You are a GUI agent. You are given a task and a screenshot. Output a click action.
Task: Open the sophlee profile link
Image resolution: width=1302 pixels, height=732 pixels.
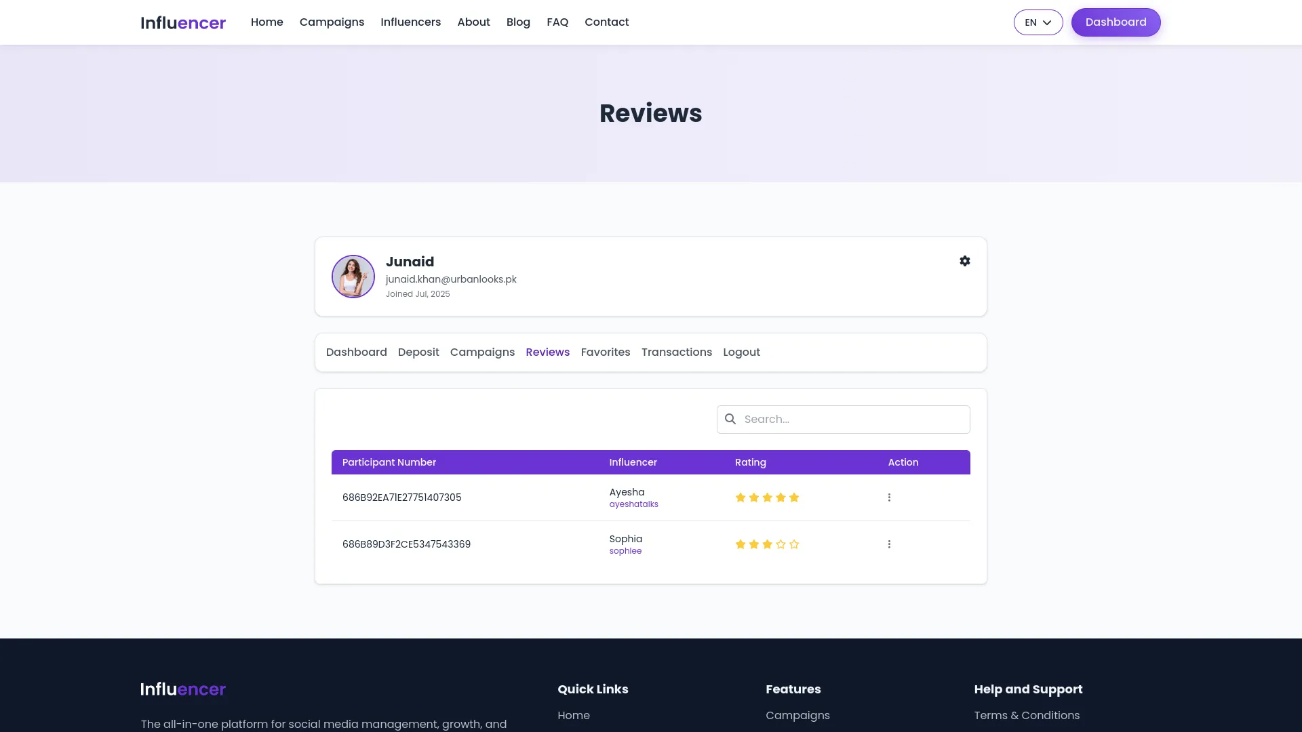[x=625, y=551]
